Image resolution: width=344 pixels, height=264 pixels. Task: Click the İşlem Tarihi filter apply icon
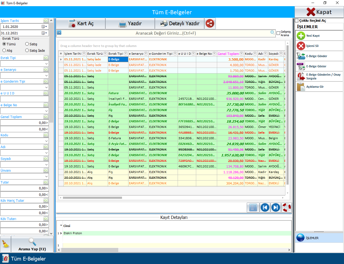[46, 21]
